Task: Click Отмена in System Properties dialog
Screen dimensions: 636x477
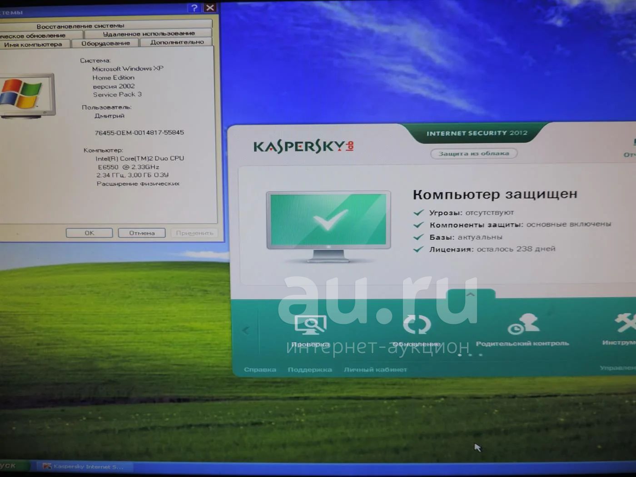Action: [x=142, y=233]
